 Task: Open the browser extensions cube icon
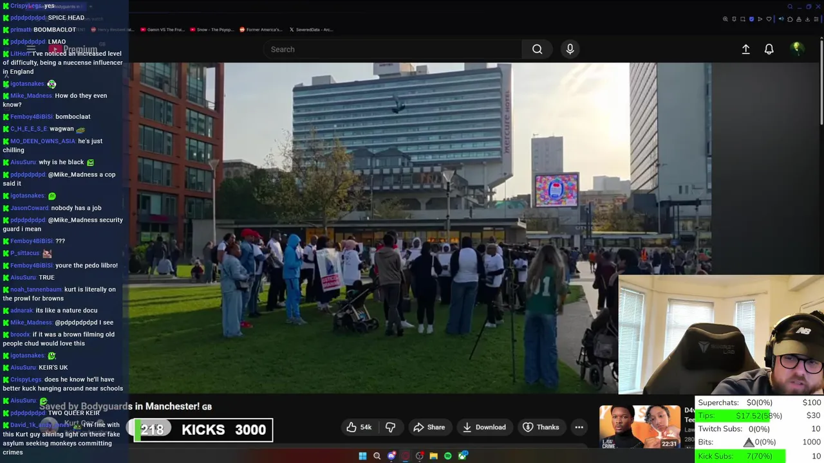coord(790,19)
